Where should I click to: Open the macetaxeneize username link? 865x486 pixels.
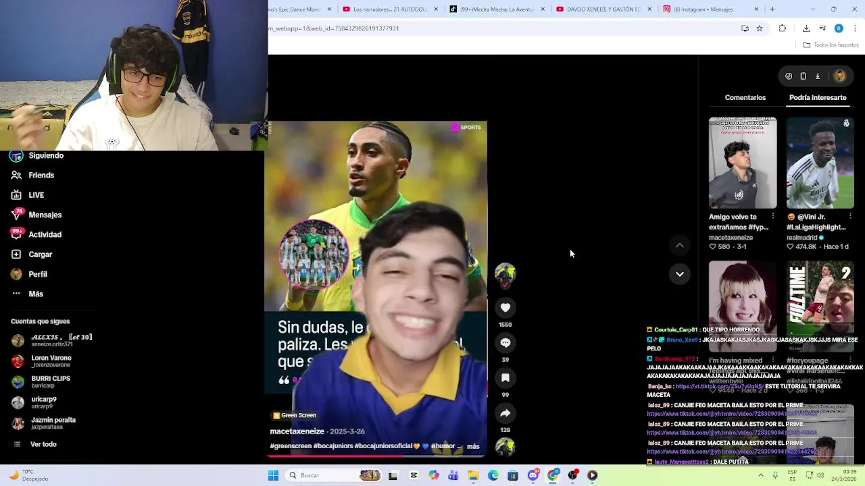point(297,431)
